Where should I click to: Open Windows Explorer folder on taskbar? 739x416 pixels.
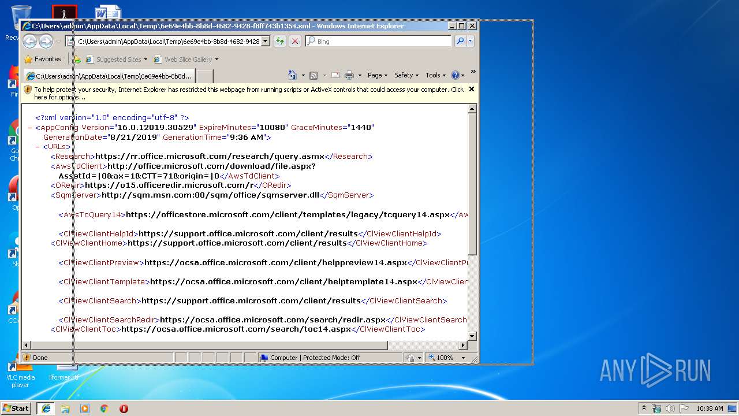[x=65, y=408]
